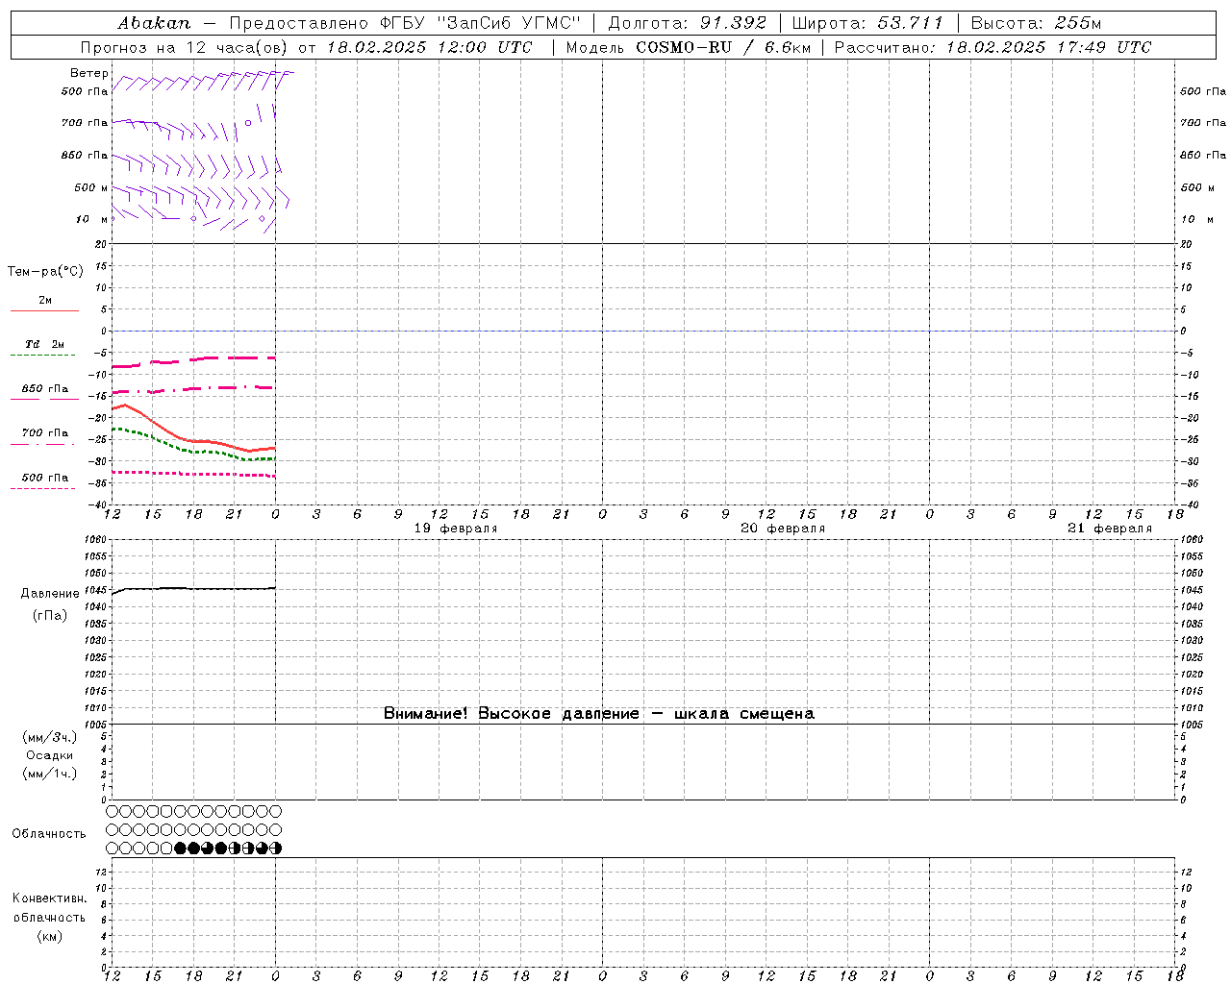Click forecast start time 18.02.2025 12:00 UTC
This screenshot has width=1231, height=984.
coord(429,47)
